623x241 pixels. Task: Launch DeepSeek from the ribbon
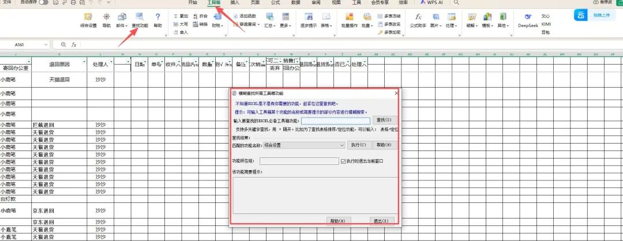pos(528,20)
